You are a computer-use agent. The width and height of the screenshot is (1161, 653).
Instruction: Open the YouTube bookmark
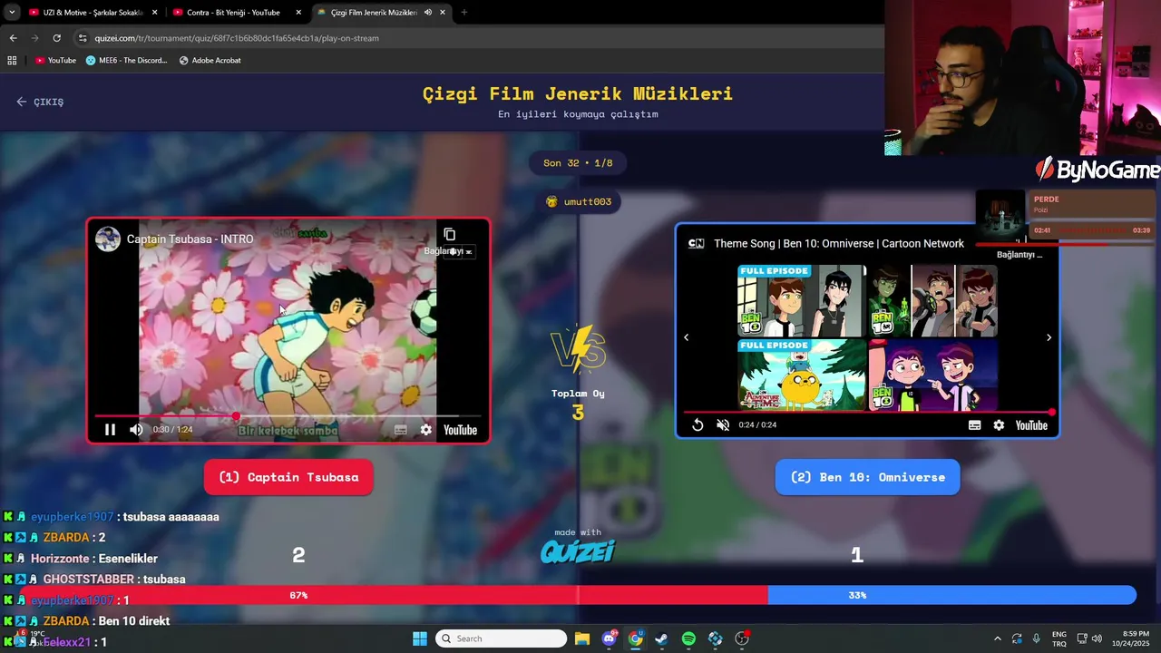(x=55, y=61)
